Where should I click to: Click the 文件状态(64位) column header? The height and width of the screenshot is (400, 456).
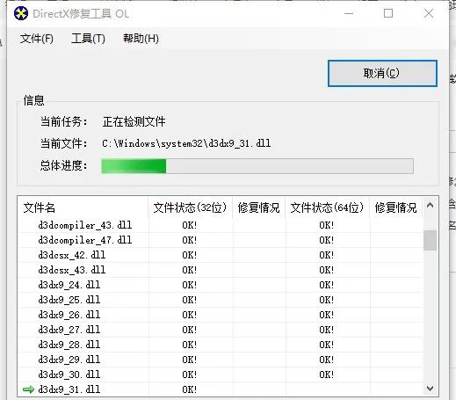(x=328, y=207)
